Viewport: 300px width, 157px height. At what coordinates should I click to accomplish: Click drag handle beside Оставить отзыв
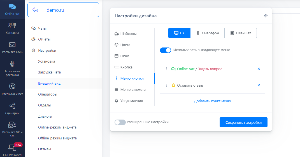coord(166,85)
